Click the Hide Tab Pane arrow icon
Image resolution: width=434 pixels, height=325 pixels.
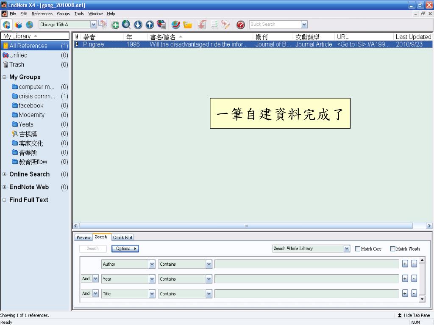[400, 315]
